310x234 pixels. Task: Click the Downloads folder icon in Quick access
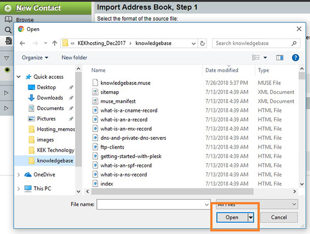click(x=31, y=98)
